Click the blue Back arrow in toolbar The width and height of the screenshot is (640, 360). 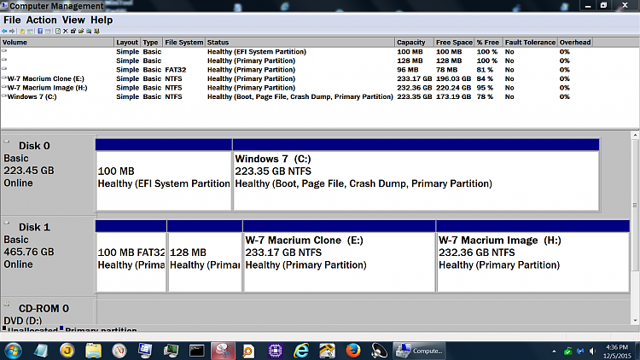4,31
